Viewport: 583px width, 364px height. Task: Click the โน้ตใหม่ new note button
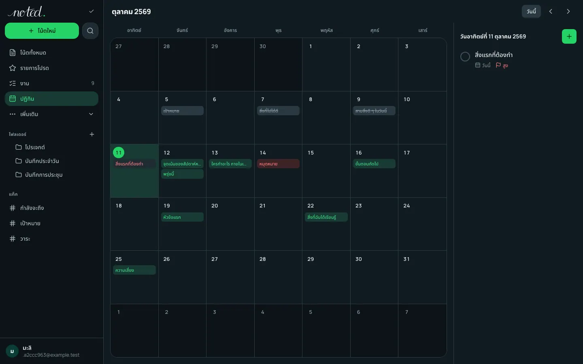coord(42,31)
